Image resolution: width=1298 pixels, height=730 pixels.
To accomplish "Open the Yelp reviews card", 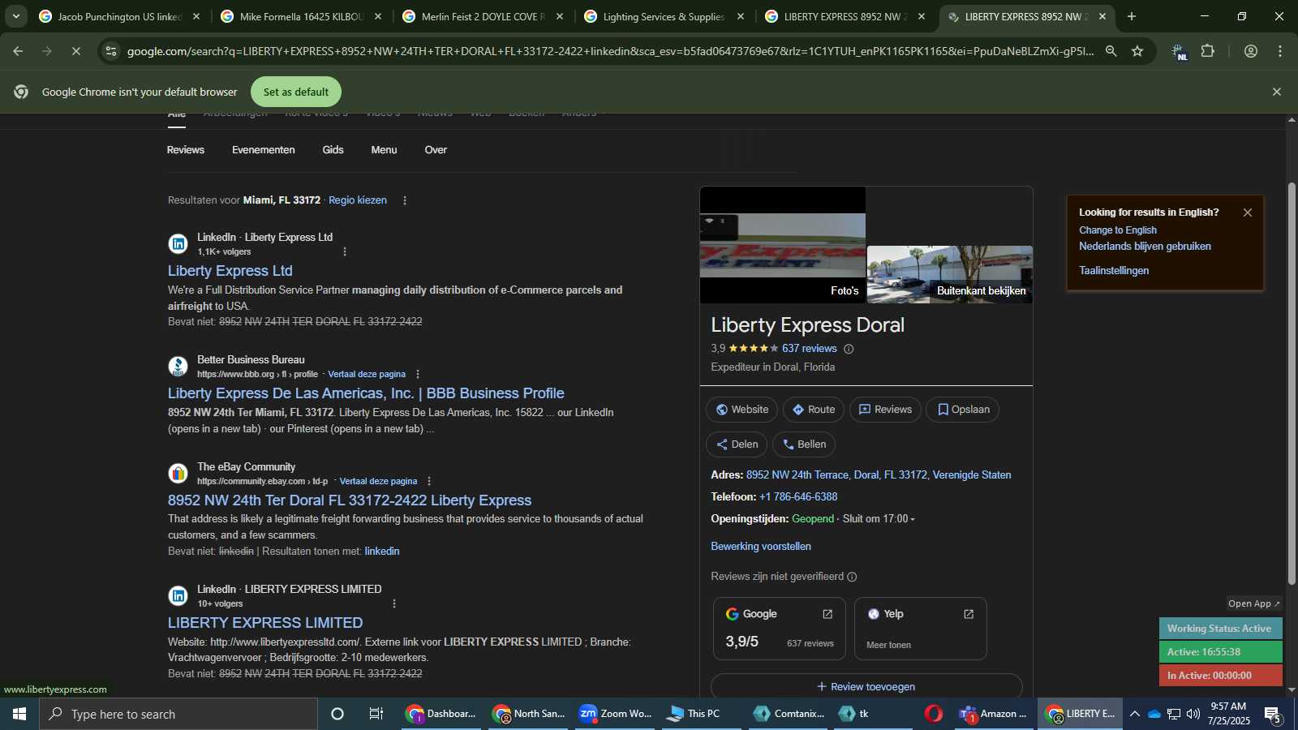I will [921, 629].
